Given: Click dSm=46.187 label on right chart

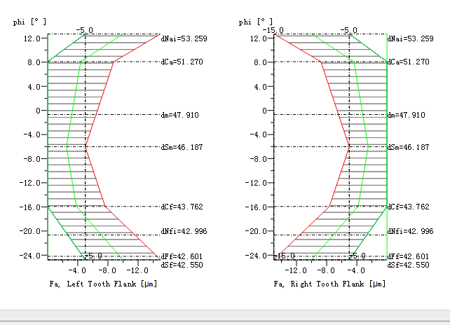Looking at the screenshot, I should tap(409, 147).
